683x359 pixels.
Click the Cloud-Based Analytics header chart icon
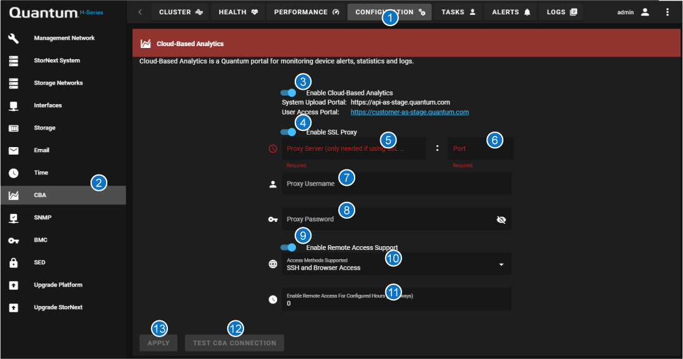pyautogui.click(x=145, y=44)
